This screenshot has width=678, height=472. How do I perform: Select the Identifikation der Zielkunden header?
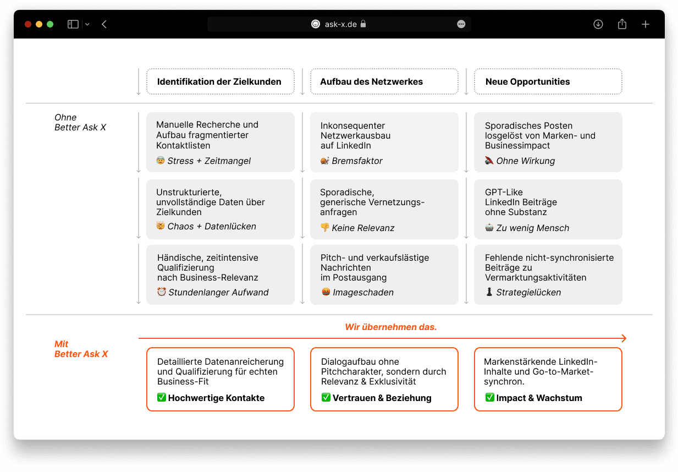click(x=220, y=81)
